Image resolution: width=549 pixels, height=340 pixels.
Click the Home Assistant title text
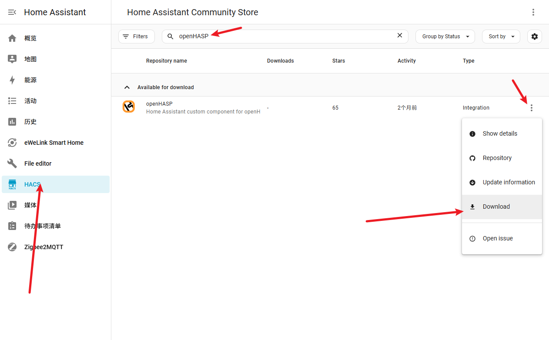(55, 12)
